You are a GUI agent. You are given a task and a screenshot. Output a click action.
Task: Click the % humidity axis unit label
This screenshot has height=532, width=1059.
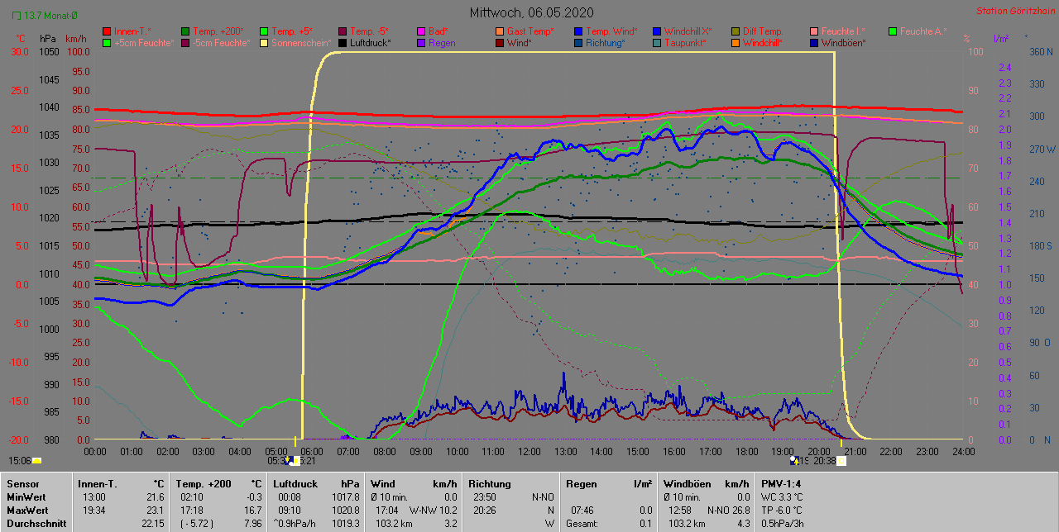click(x=966, y=39)
